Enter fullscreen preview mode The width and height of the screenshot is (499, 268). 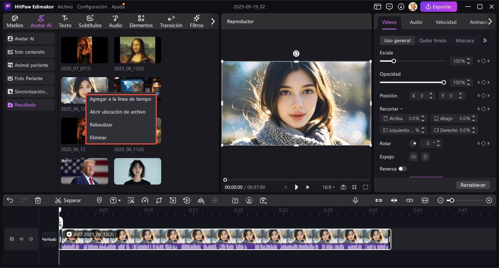pyautogui.click(x=365, y=187)
